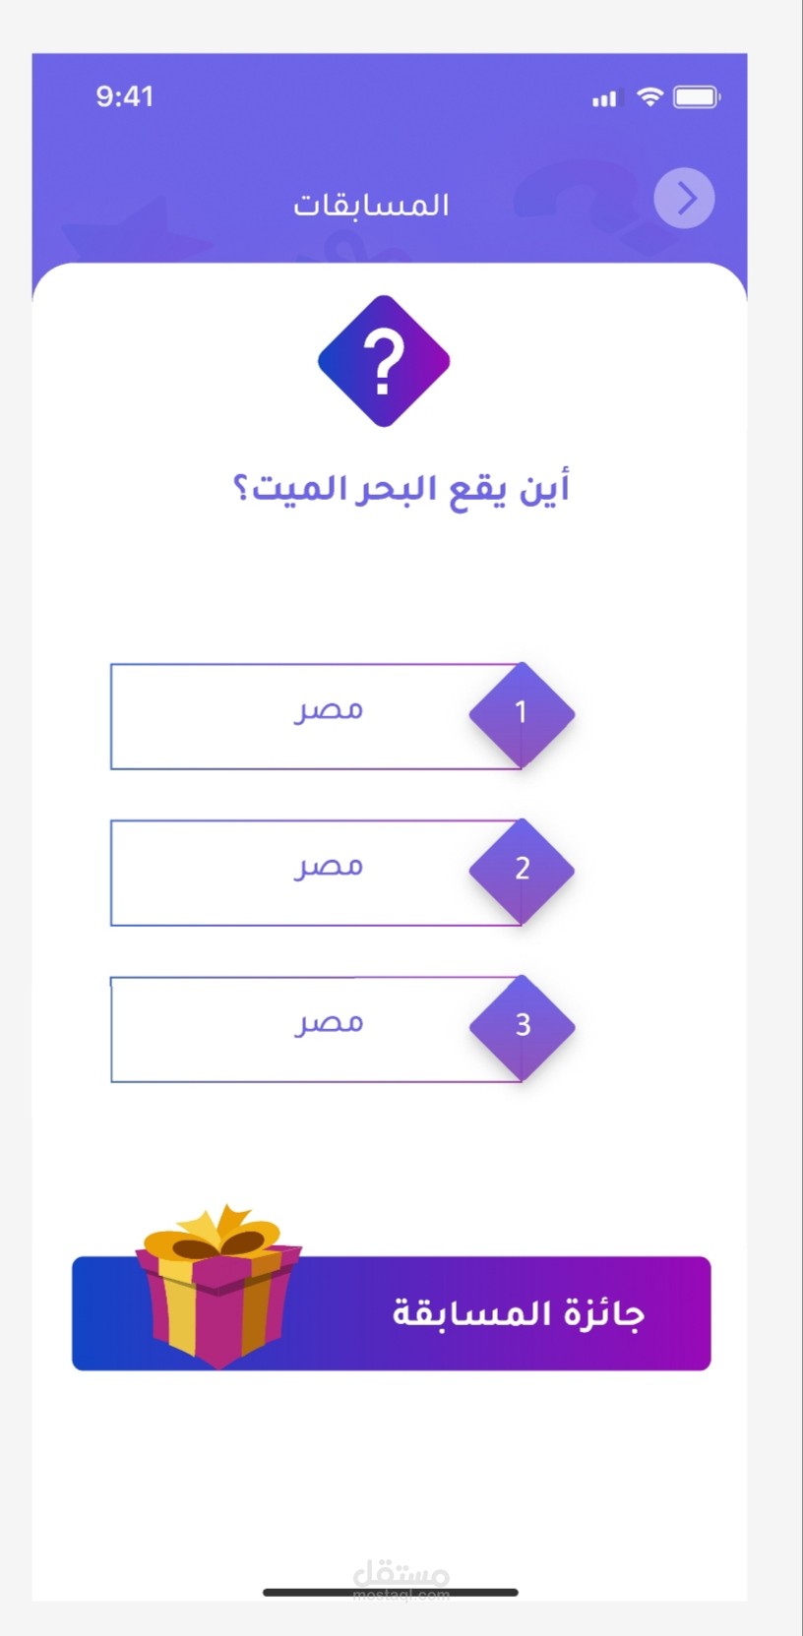Tap answer text inside option 2 box
This screenshot has width=803, height=1636.
pyautogui.click(x=329, y=867)
